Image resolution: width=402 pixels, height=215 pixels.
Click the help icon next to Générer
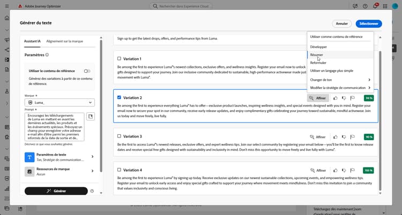92,191
